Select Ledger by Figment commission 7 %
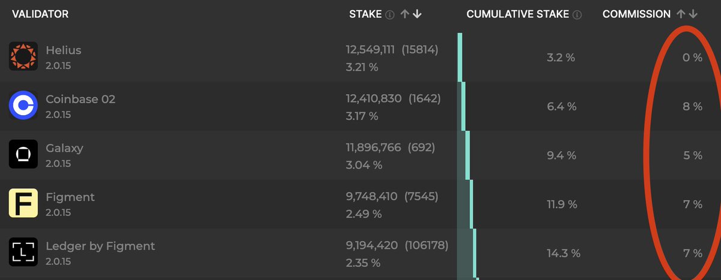 pyautogui.click(x=693, y=254)
